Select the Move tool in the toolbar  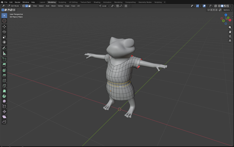tap(4, 26)
